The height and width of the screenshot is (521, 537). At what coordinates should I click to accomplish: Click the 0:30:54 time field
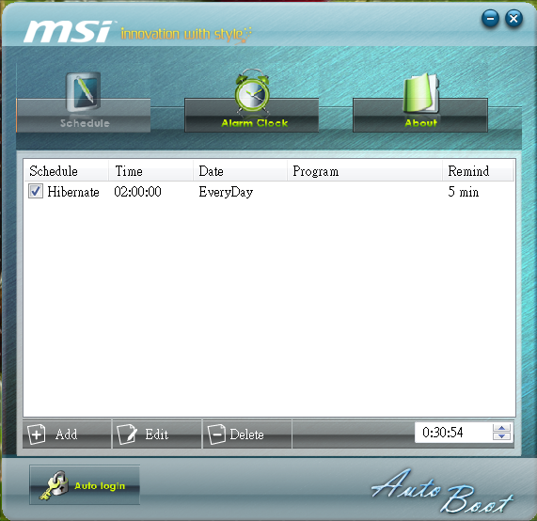(x=453, y=433)
